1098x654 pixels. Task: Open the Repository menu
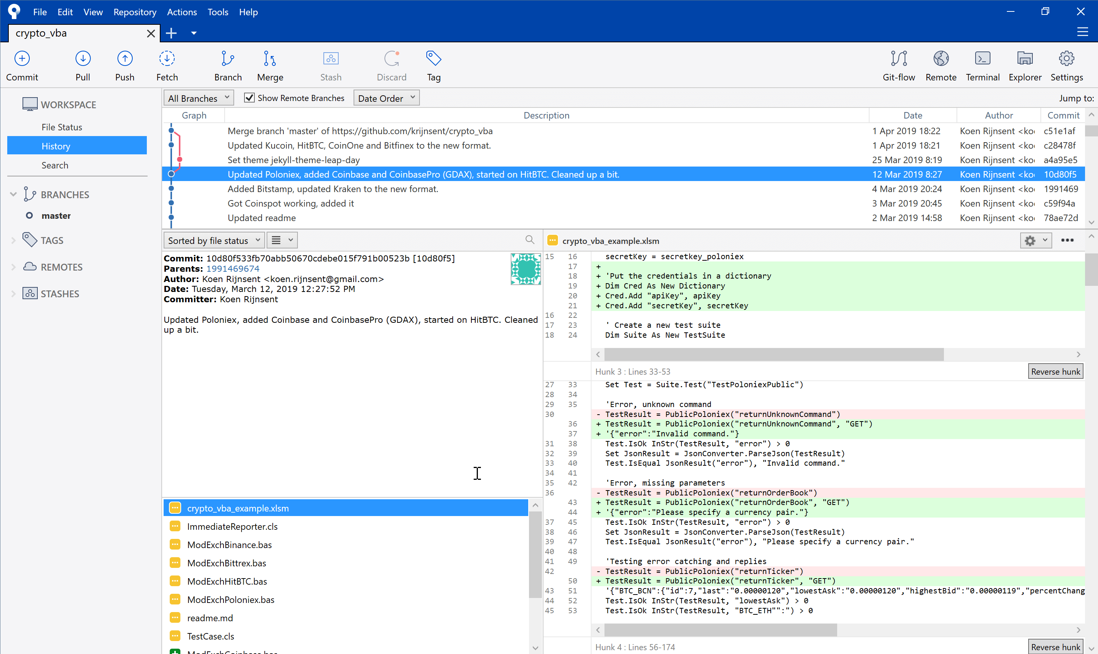pos(135,12)
